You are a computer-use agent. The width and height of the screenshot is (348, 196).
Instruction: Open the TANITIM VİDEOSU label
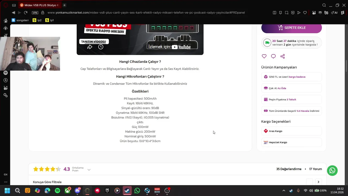point(94,41)
